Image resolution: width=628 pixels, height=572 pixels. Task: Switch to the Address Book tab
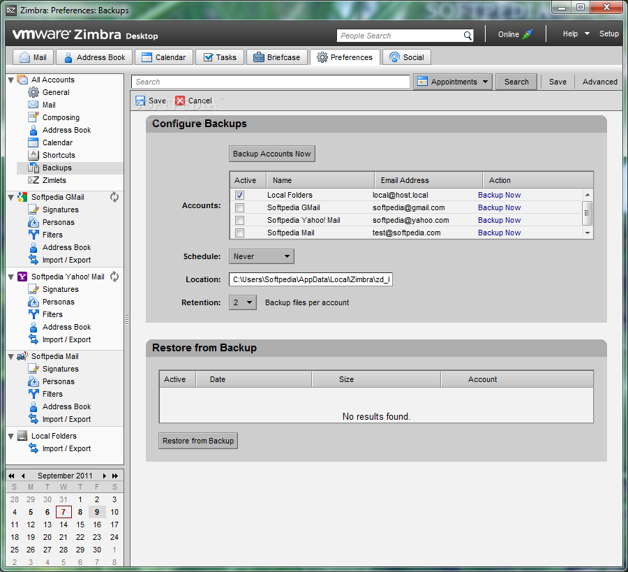tap(94, 57)
